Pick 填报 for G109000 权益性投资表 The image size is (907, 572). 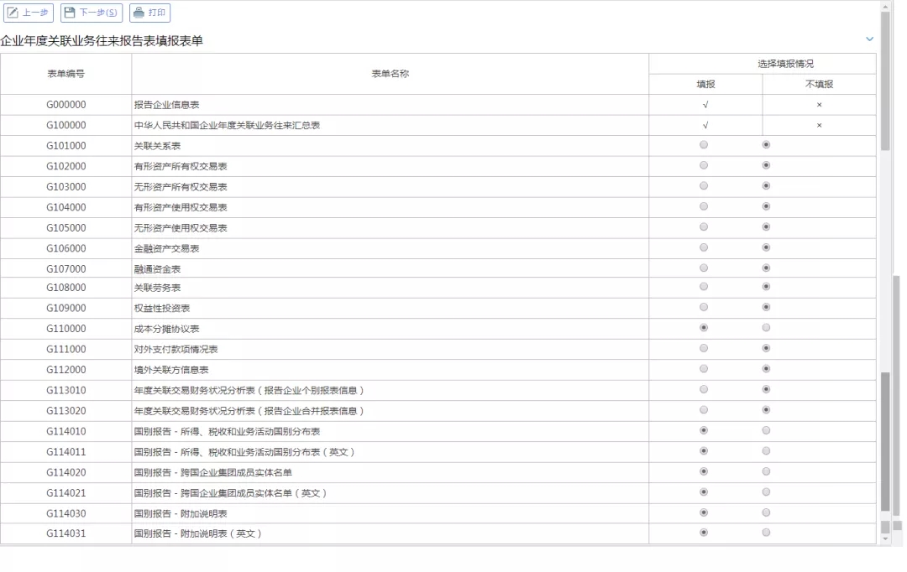pos(704,308)
